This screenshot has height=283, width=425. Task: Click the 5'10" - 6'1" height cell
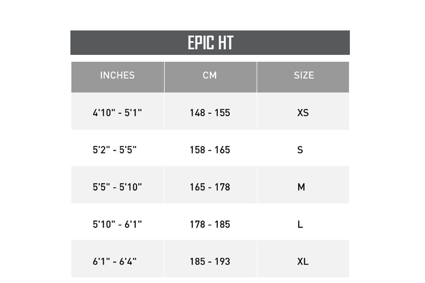click(118, 222)
